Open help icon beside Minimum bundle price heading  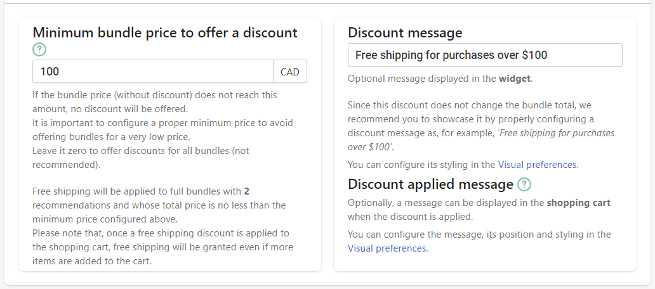click(x=39, y=50)
